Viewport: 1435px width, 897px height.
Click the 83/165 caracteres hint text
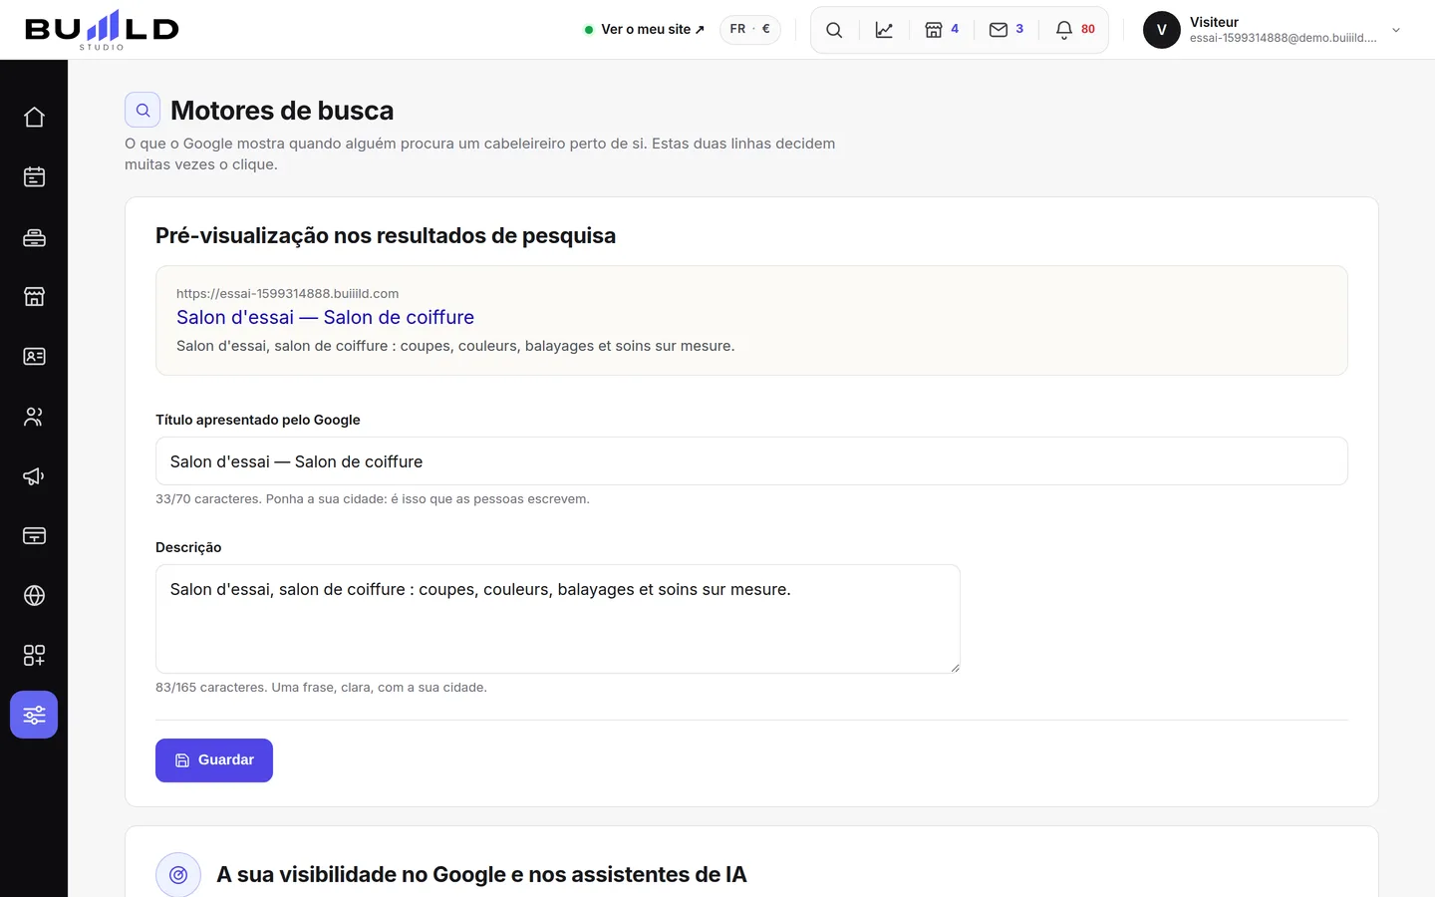pyautogui.click(x=321, y=688)
